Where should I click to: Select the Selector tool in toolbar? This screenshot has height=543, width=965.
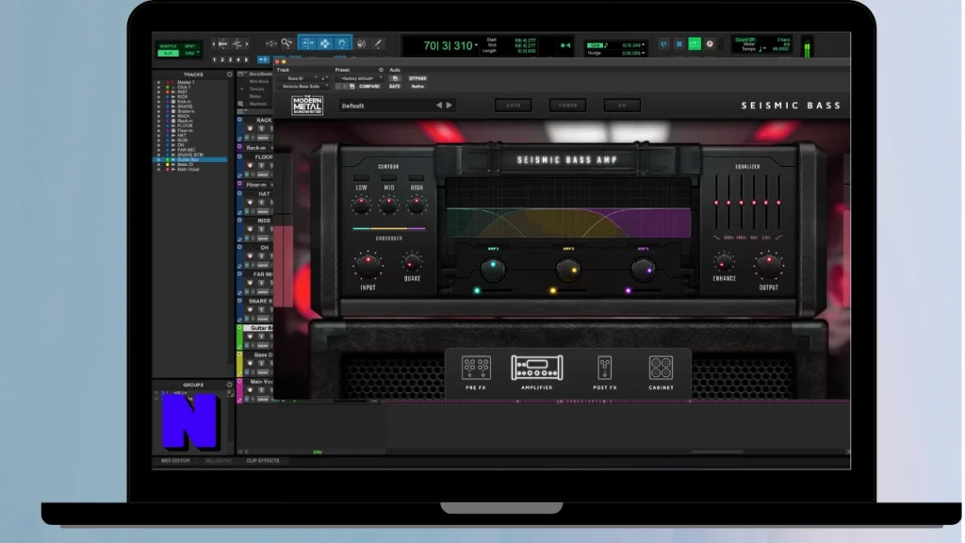tap(325, 43)
